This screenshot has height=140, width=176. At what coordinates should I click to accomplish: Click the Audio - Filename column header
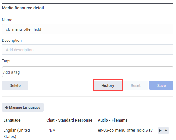(113, 120)
